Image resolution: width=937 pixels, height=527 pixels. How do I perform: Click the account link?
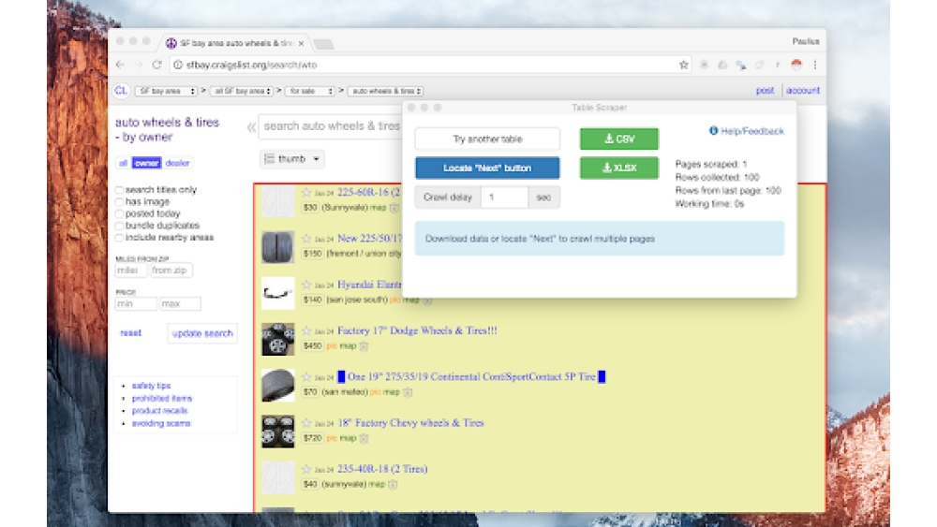click(x=803, y=91)
